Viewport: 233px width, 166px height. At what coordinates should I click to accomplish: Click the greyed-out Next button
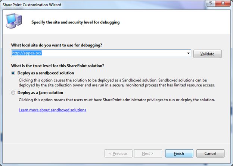point(148,153)
